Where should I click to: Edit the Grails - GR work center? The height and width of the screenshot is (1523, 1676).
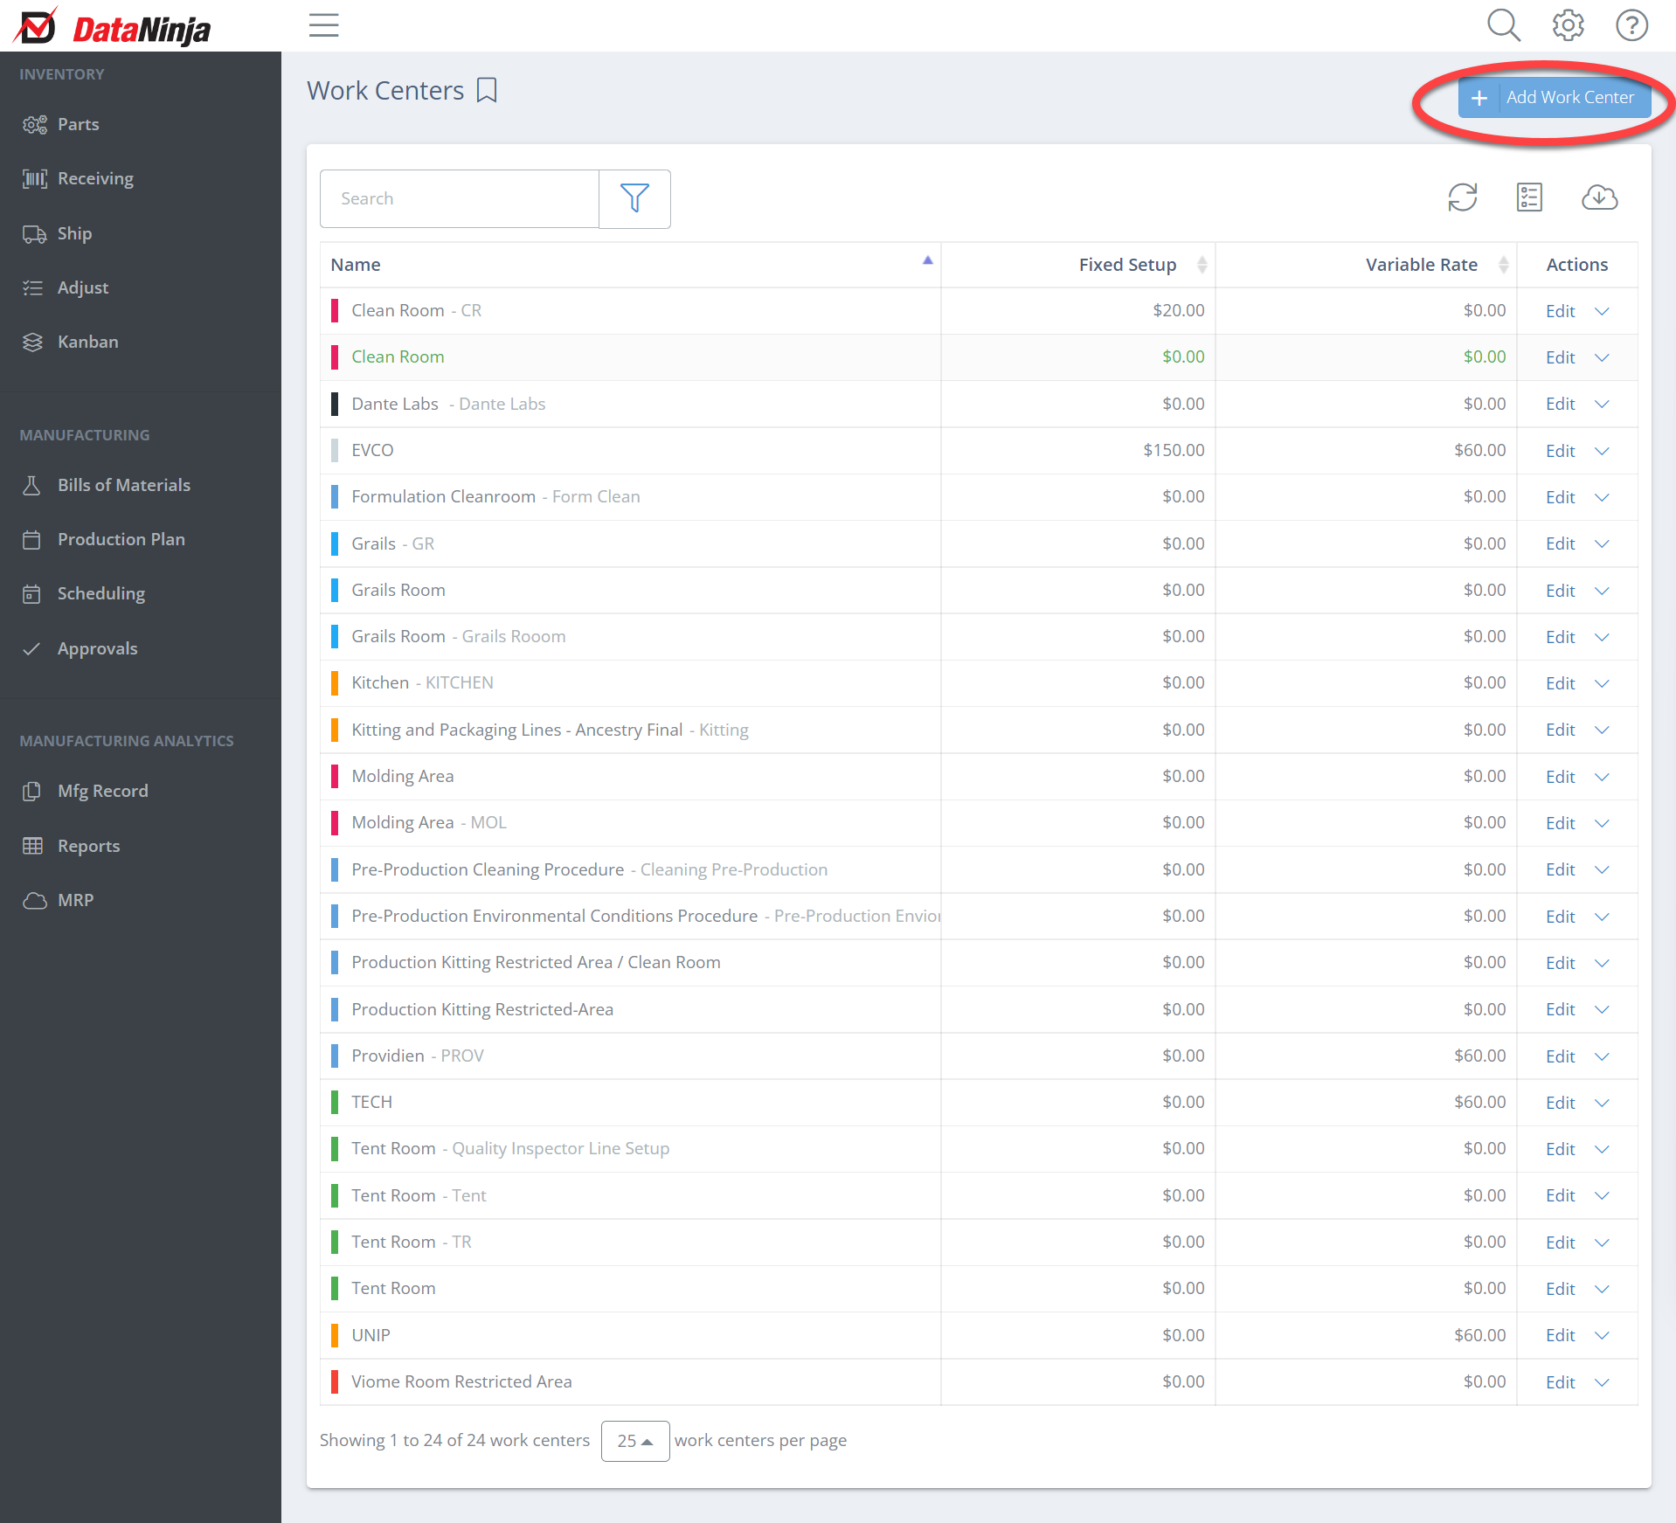tap(1560, 543)
